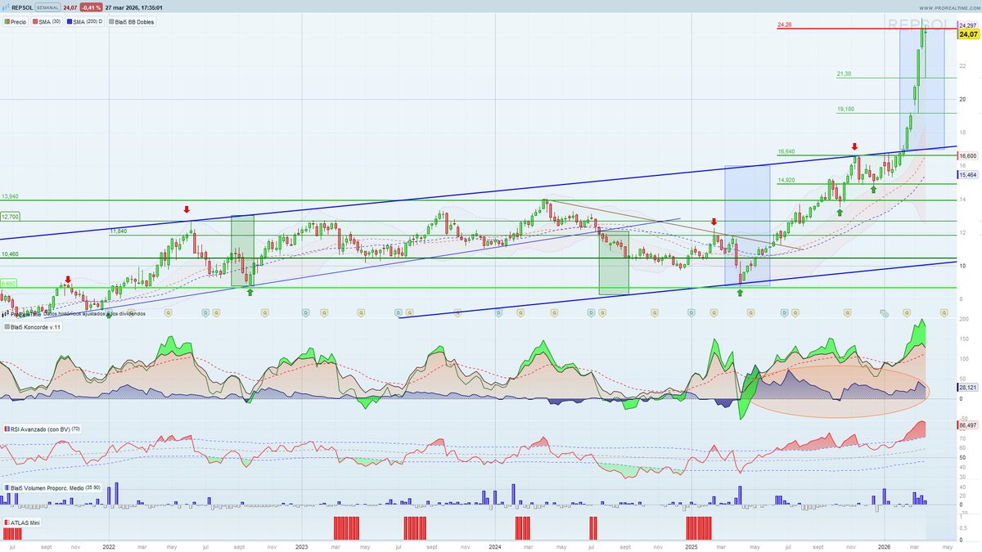Click the 22 value on price axis

pos(962,65)
